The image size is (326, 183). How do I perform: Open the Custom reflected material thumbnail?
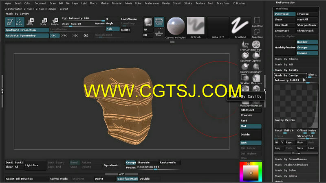[x=176, y=28]
